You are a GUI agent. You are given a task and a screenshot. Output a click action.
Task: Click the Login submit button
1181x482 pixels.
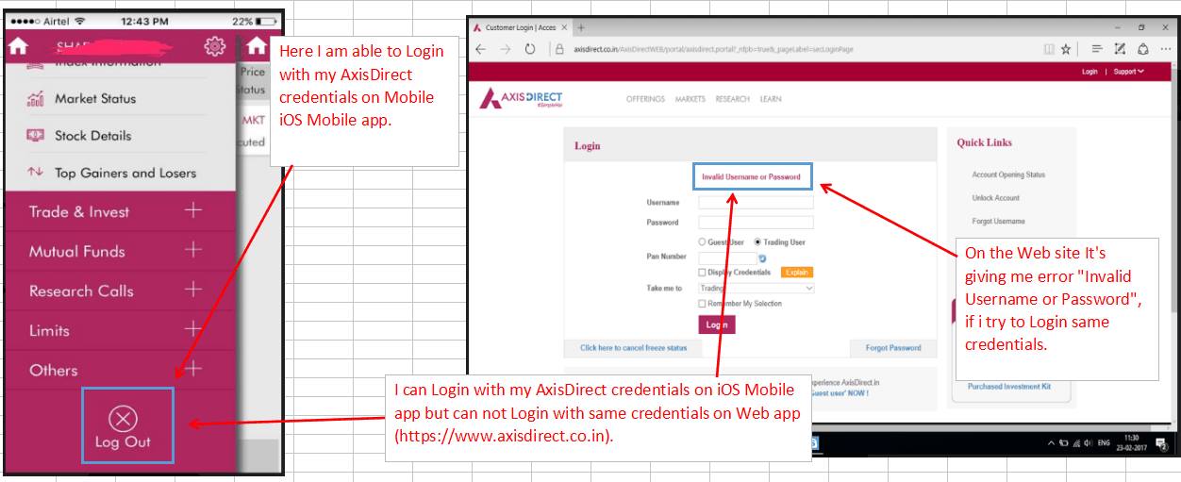[717, 324]
